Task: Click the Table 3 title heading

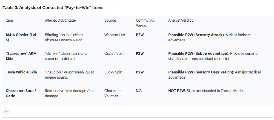Action: [53, 8]
